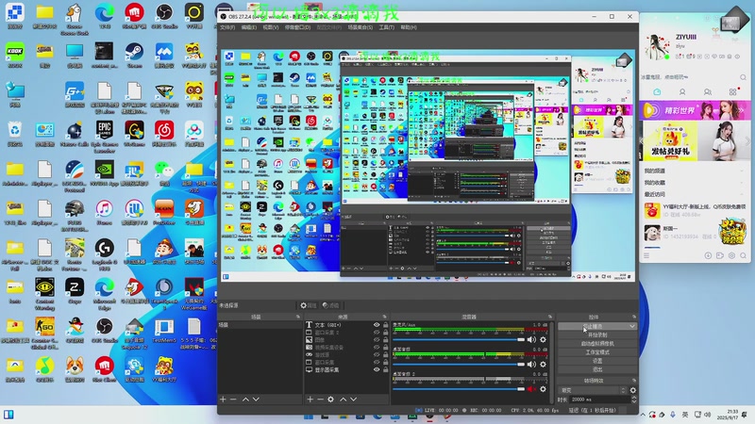
Task: Toggle visibility of the 显示器采集 source
Action: pos(377,369)
